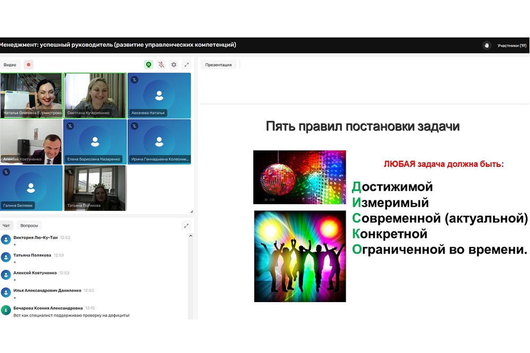Click the raise hand icon

[x=487, y=46]
